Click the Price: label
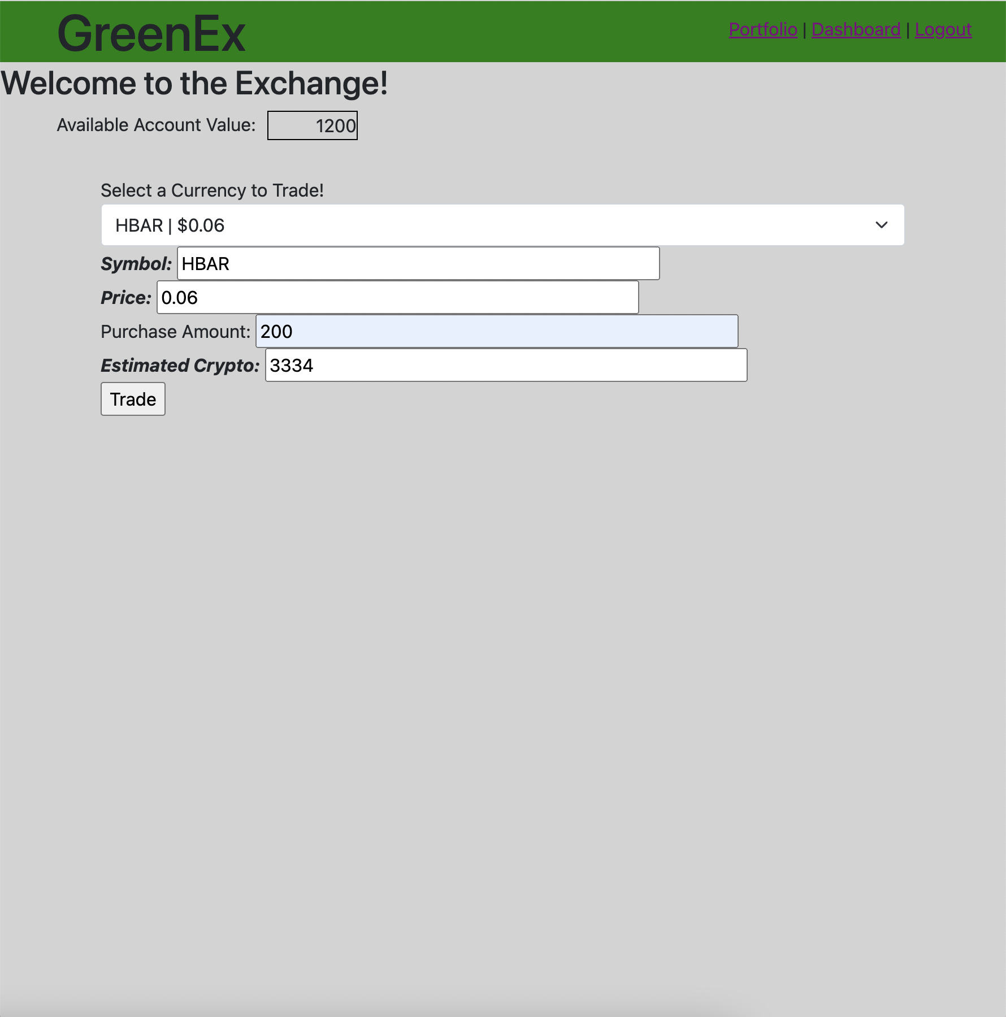Image resolution: width=1006 pixels, height=1017 pixels. 124,298
